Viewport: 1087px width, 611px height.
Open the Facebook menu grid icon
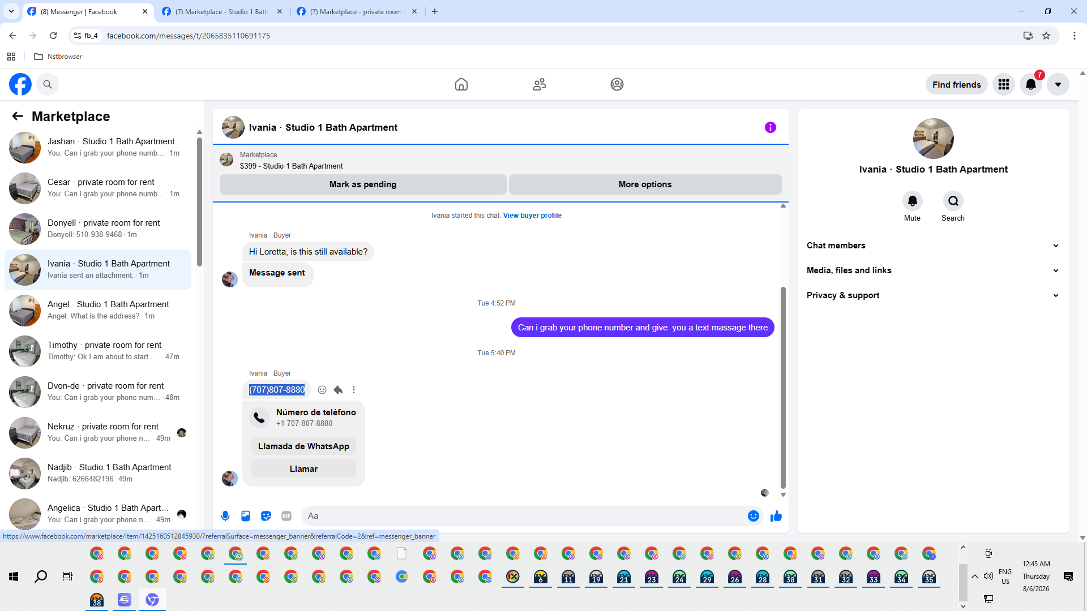(x=1004, y=84)
